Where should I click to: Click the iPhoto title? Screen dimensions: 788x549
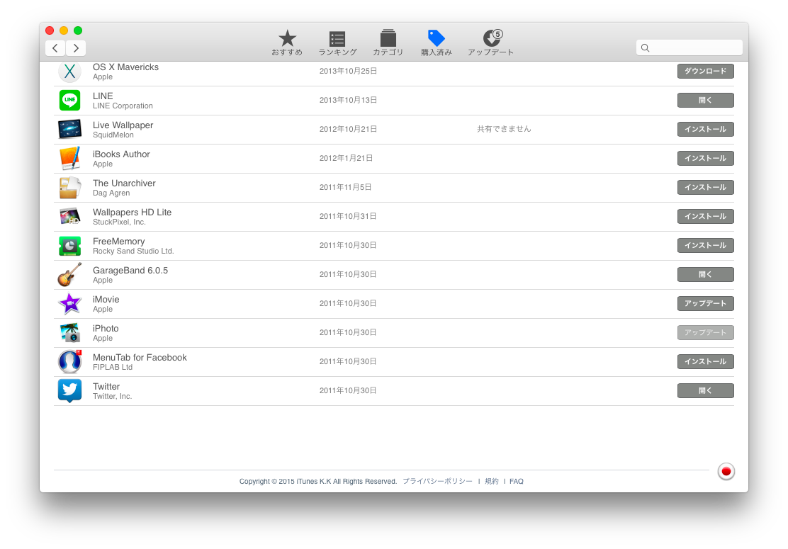click(106, 329)
